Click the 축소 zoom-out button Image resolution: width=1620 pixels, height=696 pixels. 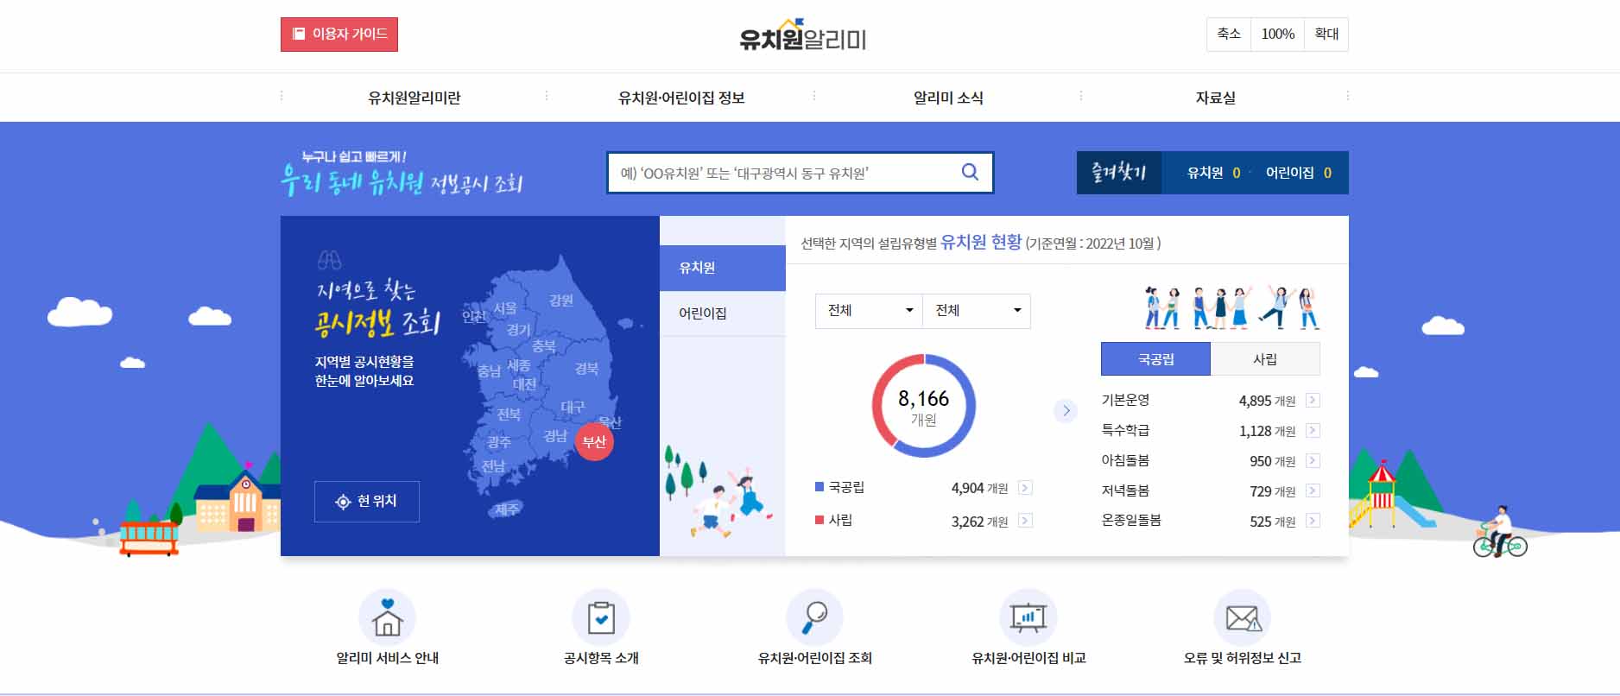tap(1229, 35)
